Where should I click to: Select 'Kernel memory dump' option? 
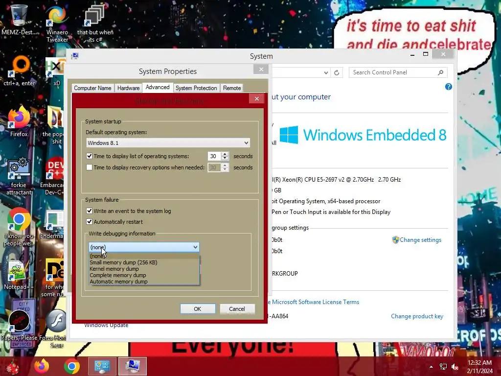(x=144, y=269)
